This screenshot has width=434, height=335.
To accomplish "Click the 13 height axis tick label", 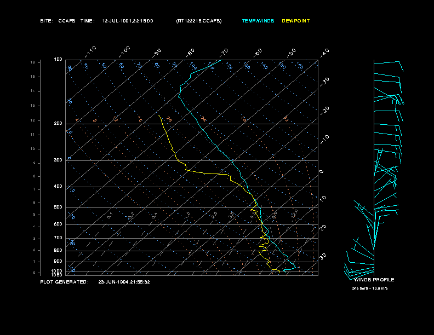I will [33, 106].
